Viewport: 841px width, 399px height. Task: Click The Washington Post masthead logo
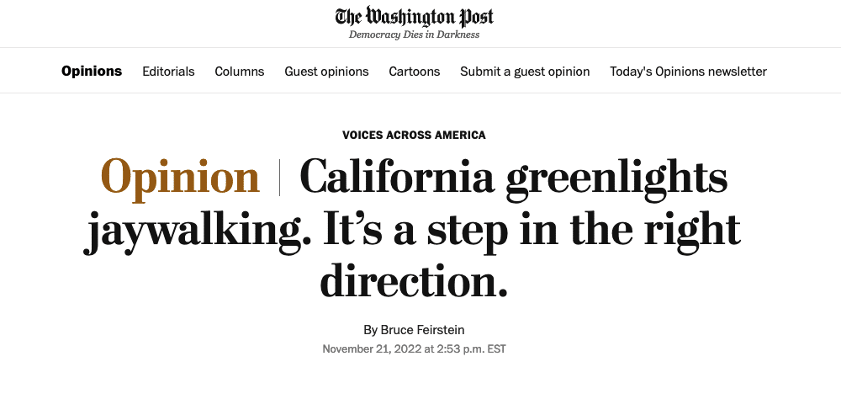pyautogui.click(x=414, y=17)
